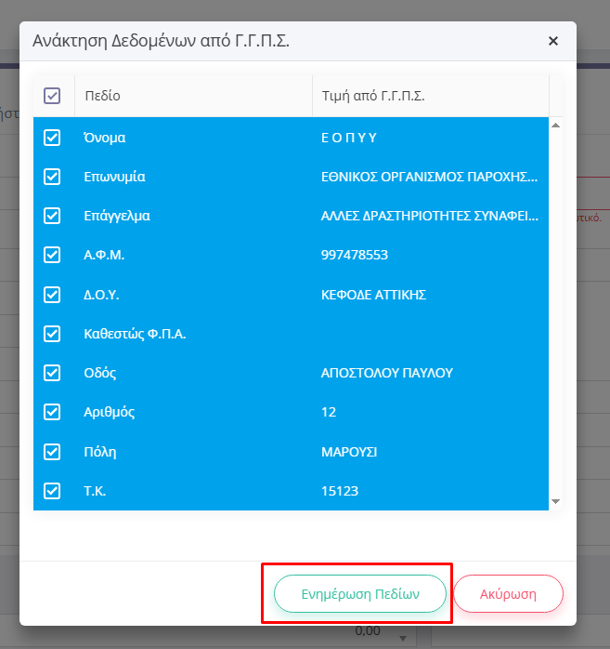610x649 pixels.
Task: Close the Ανάκτηση Δεδομένων dialog with X
Action: pyautogui.click(x=553, y=41)
